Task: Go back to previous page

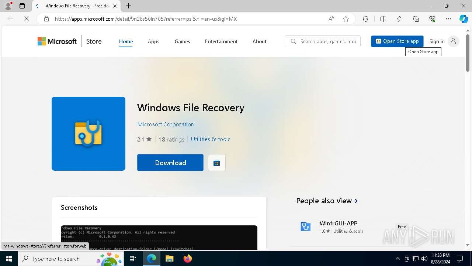Action: 10,19
